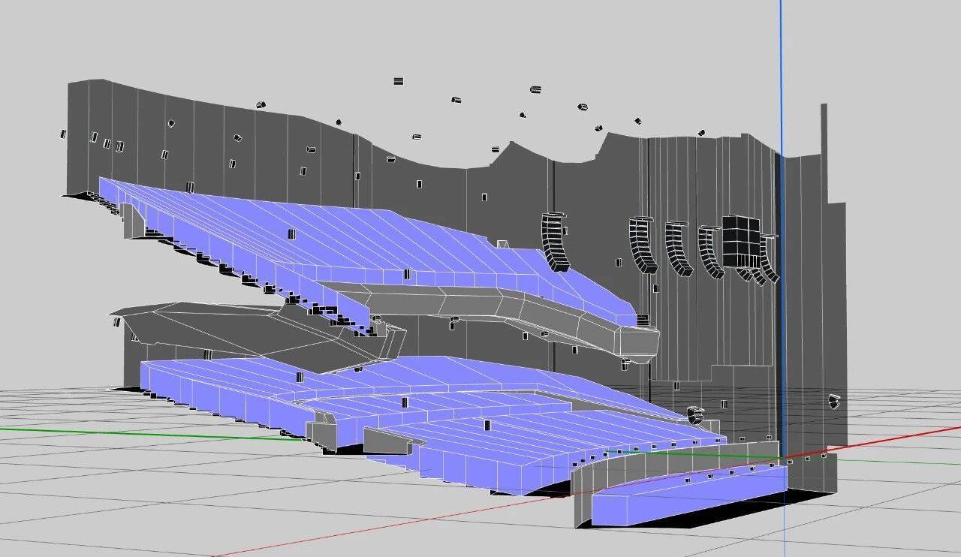Screen dimensions: 961x557
Task: Click the second line array from left
Action: pos(643,245)
